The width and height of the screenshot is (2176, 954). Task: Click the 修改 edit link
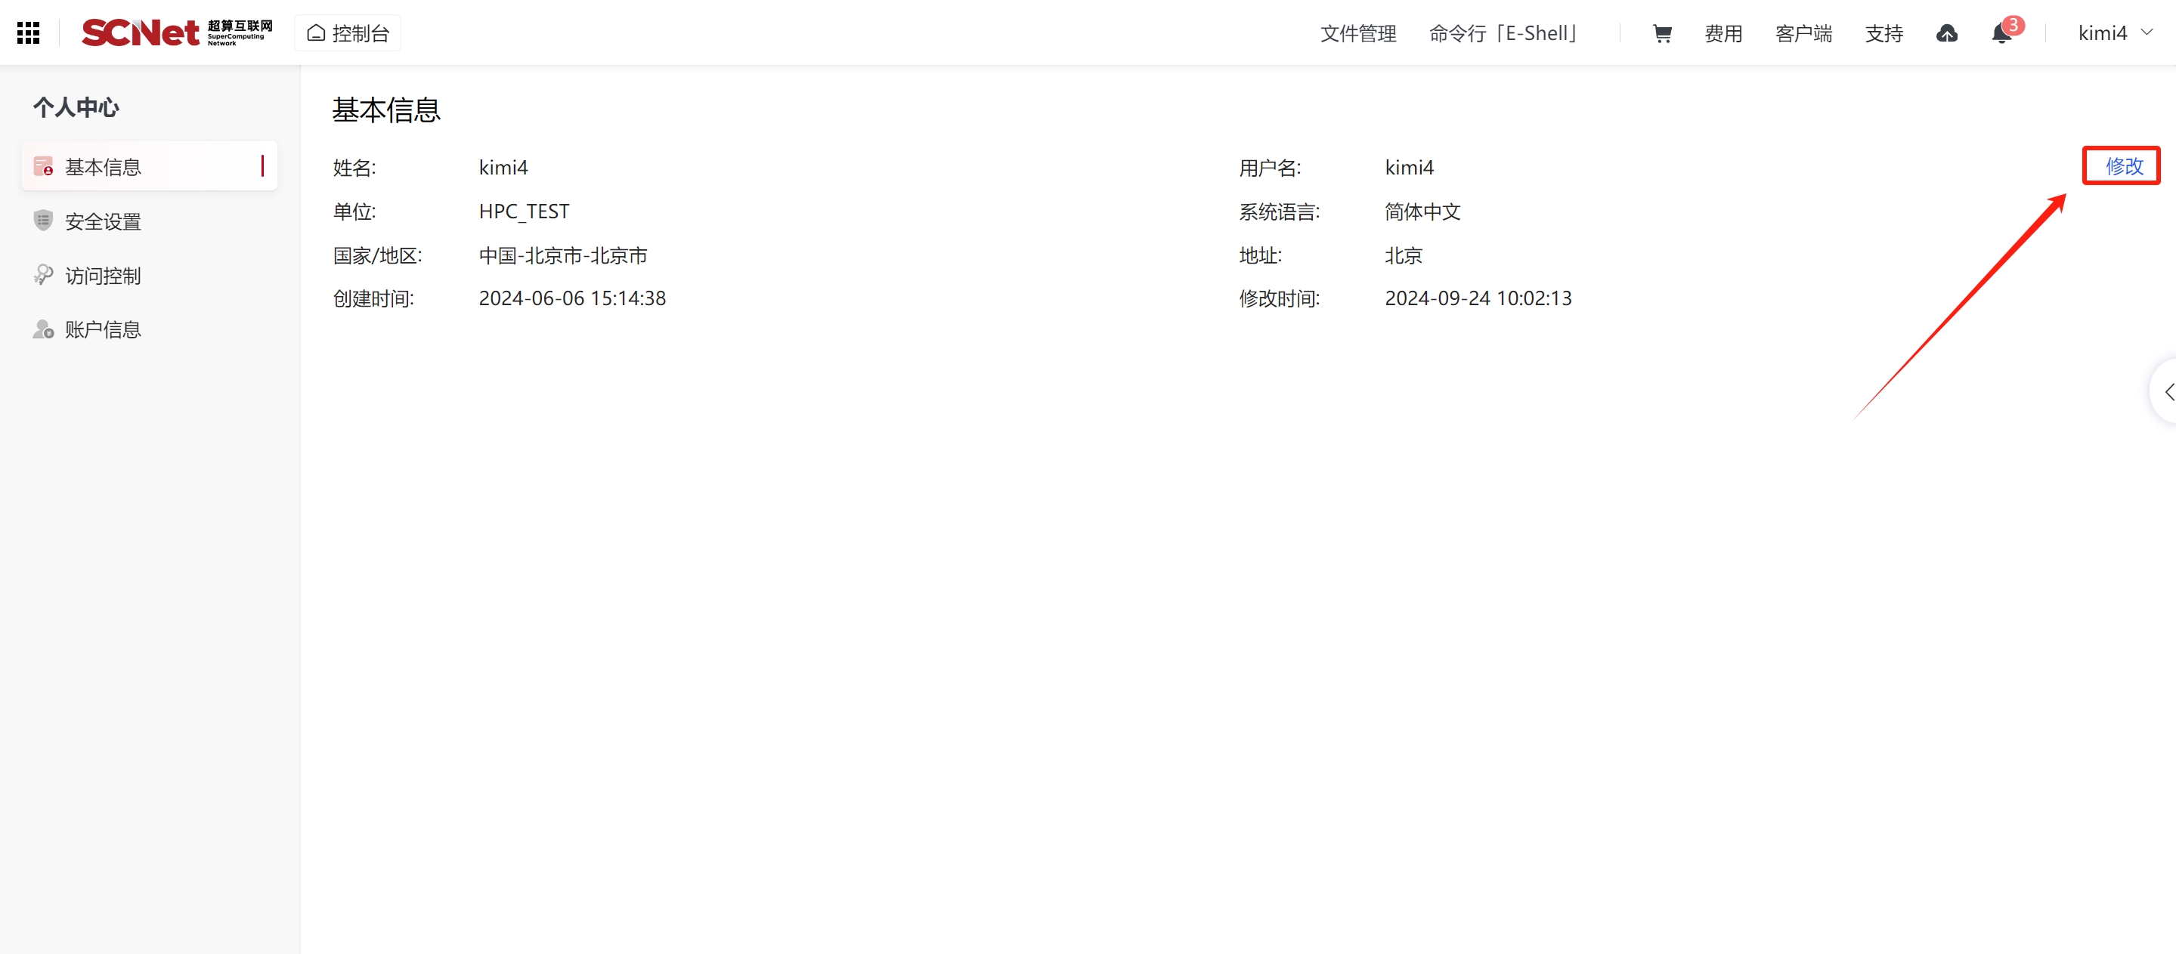tap(2124, 165)
